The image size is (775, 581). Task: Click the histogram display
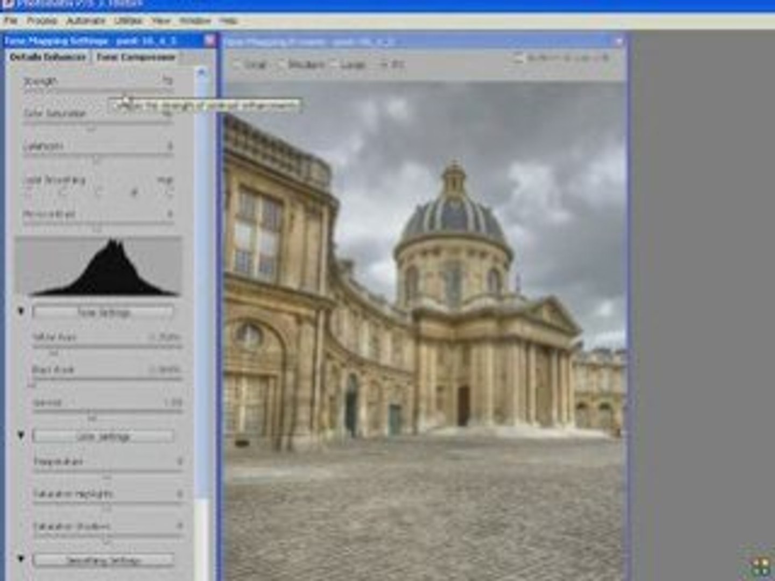click(99, 266)
